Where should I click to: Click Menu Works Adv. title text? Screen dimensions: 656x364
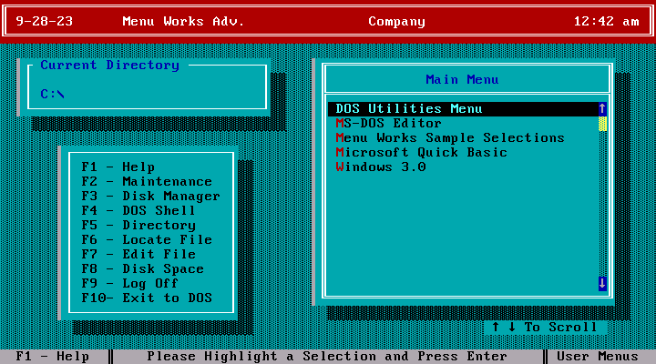[183, 21]
